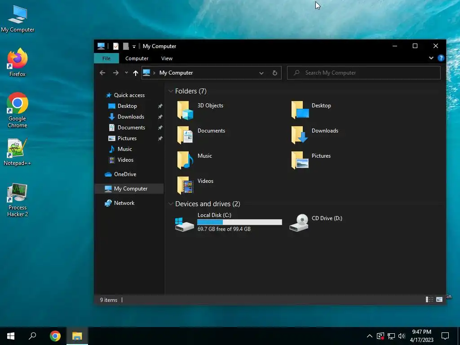Open Help with the question mark icon
Screen dimensions: 460x345
(441, 58)
